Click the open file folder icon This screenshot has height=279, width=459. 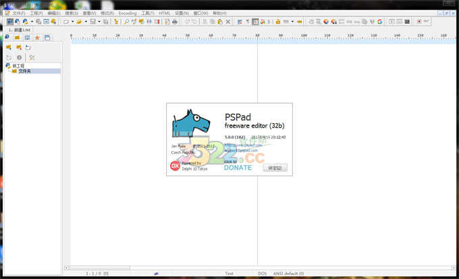click(x=79, y=22)
